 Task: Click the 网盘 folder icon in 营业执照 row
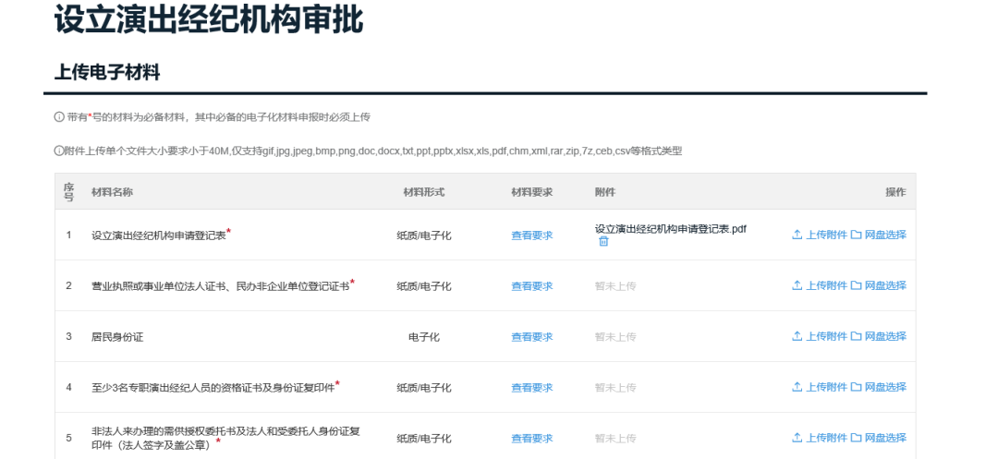click(856, 285)
